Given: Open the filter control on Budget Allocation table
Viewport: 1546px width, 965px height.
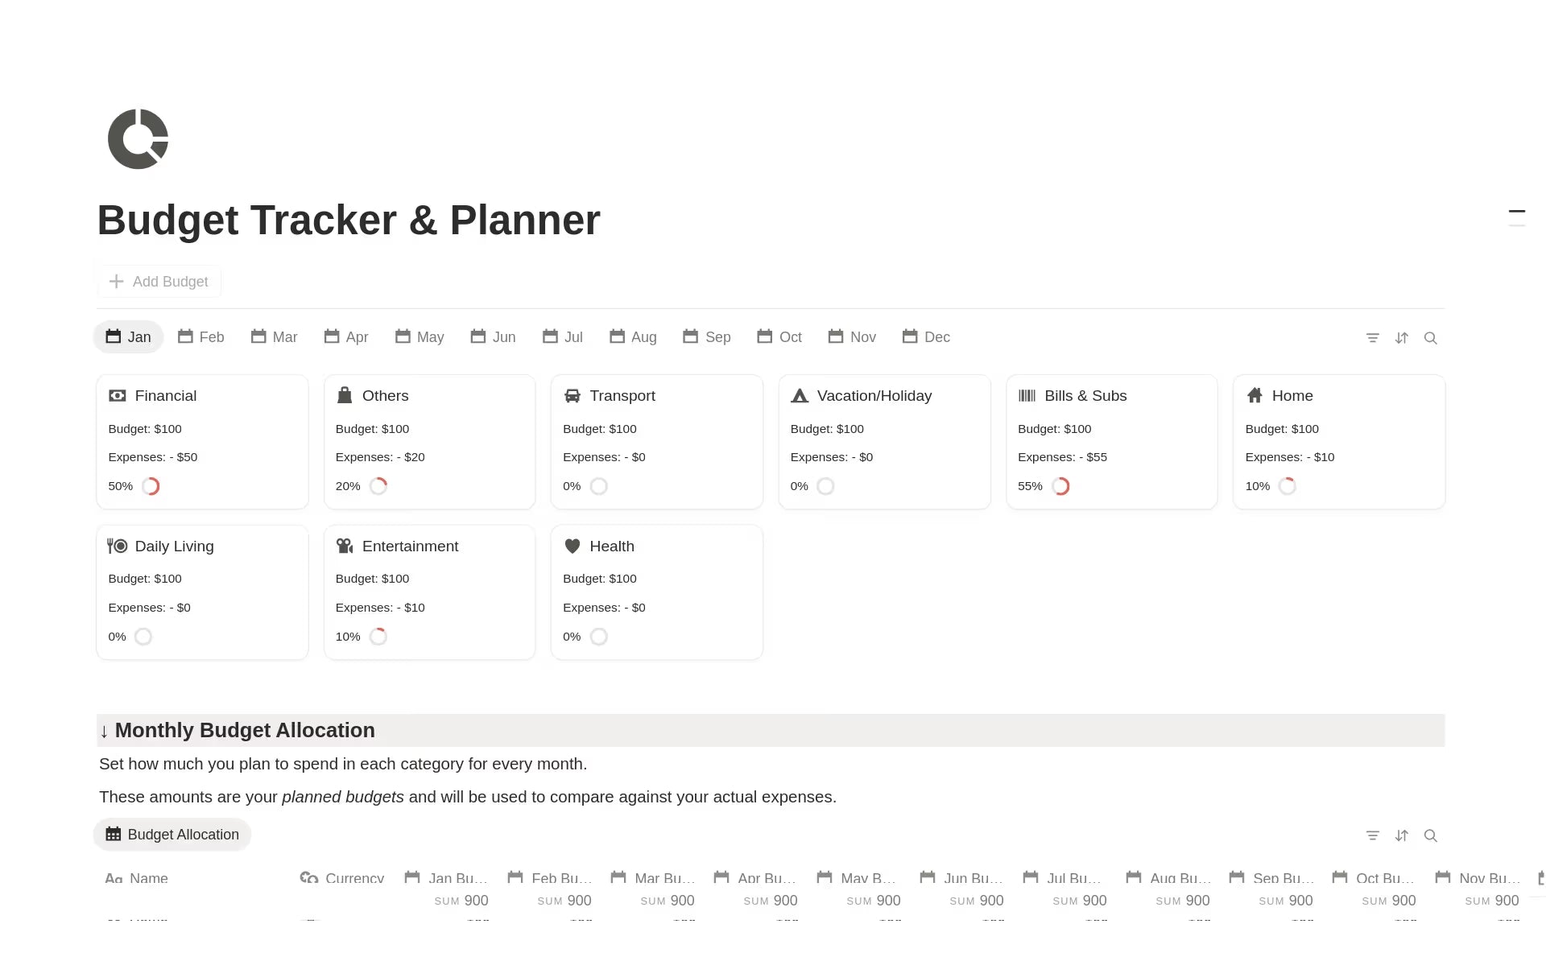Looking at the screenshot, I should click(x=1373, y=835).
